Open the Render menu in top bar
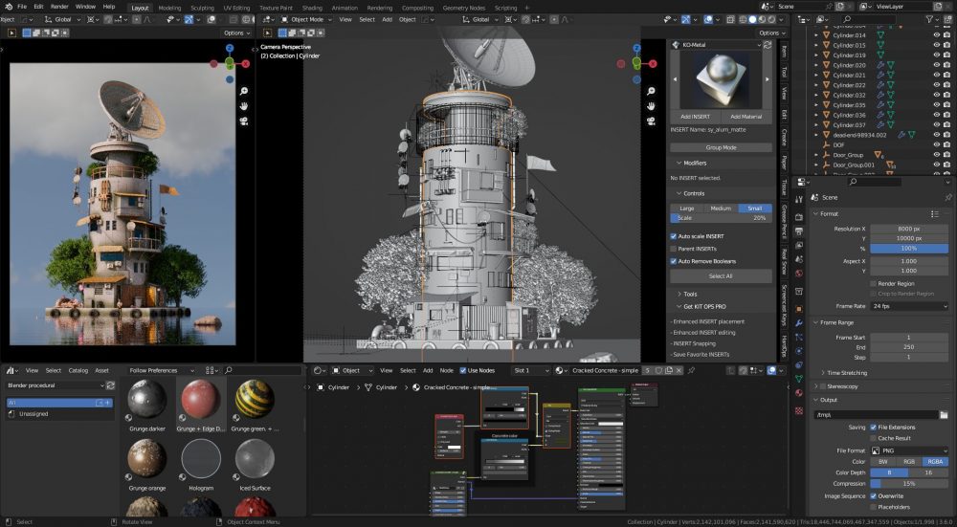The height and width of the screenshot is (527, 957). 59,7
